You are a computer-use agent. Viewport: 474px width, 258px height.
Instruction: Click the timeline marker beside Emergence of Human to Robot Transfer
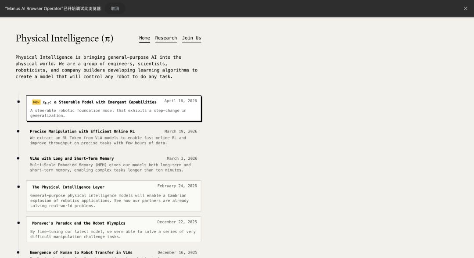pyautogui.click(x=18, y=252)
